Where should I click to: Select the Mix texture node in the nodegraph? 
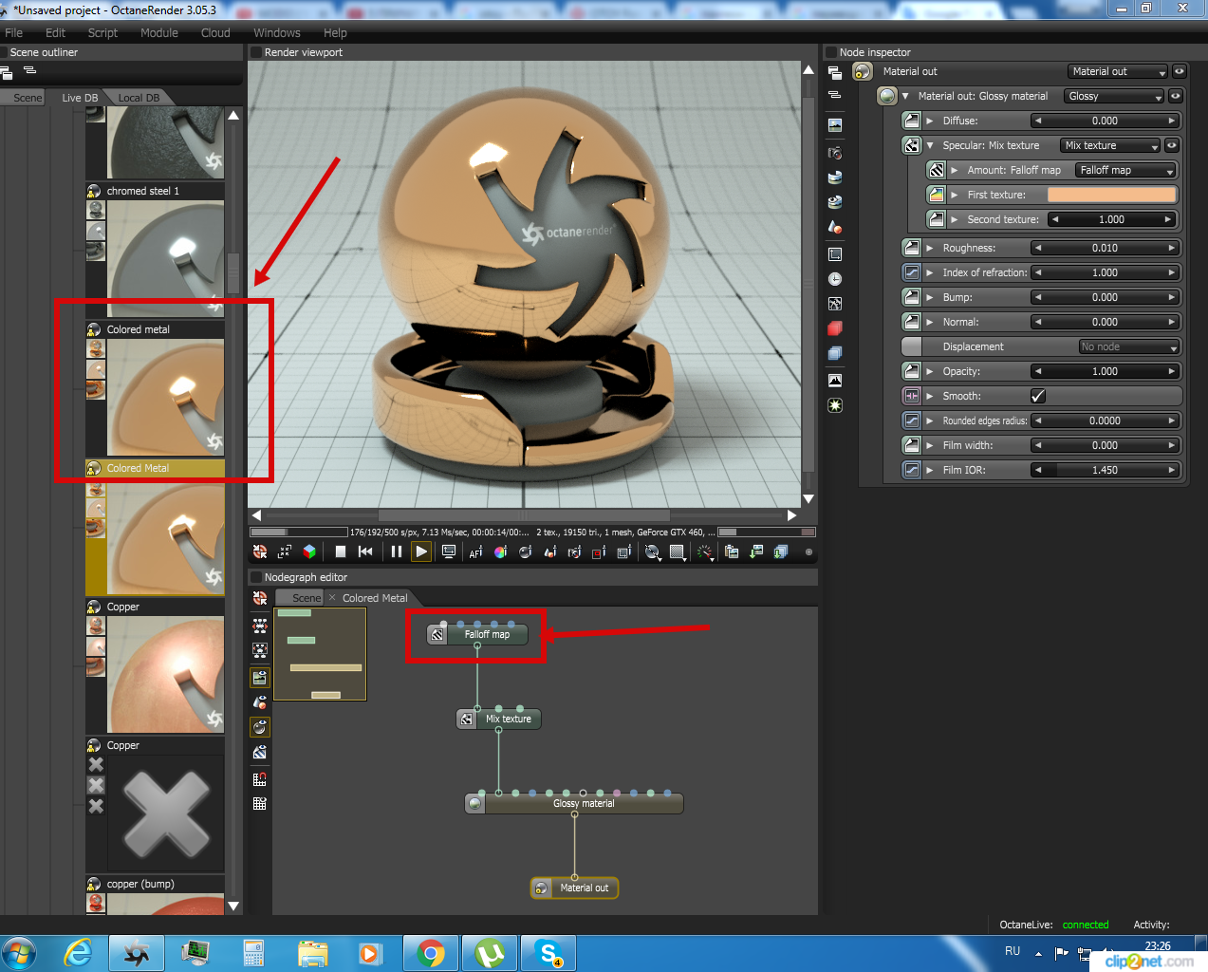click(499, 719)
